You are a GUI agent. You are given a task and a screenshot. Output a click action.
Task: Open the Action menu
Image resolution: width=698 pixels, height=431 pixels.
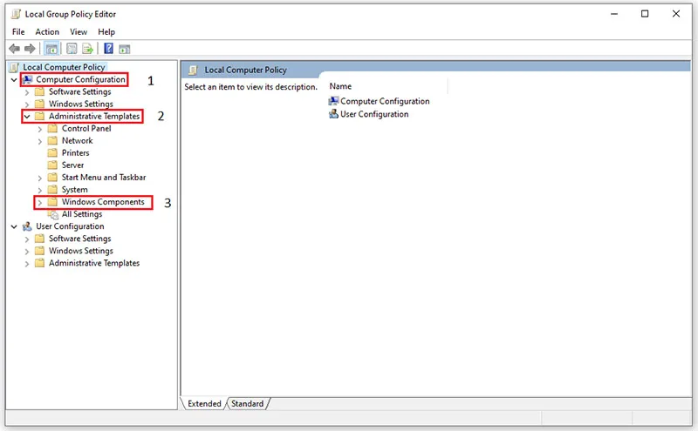point(47,32)
